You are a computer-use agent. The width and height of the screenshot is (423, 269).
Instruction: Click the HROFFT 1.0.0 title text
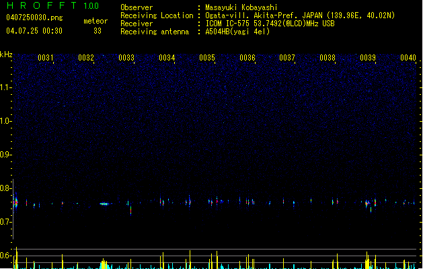52,5
